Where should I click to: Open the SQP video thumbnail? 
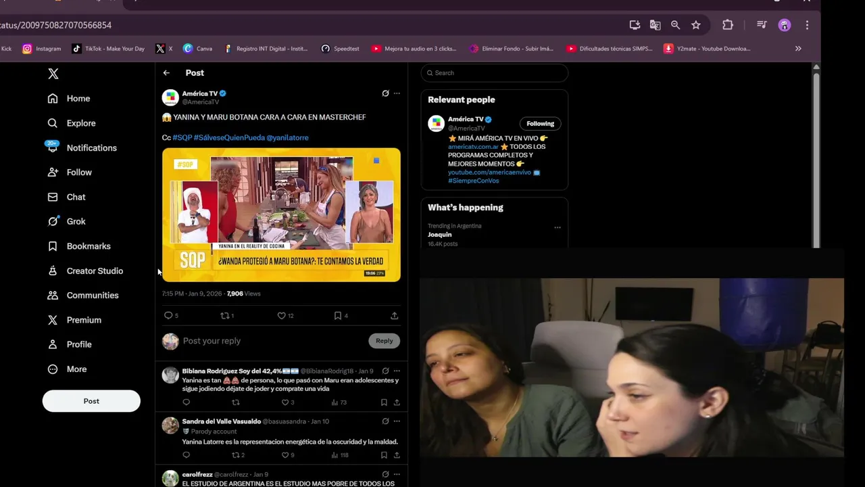[281, 215]
